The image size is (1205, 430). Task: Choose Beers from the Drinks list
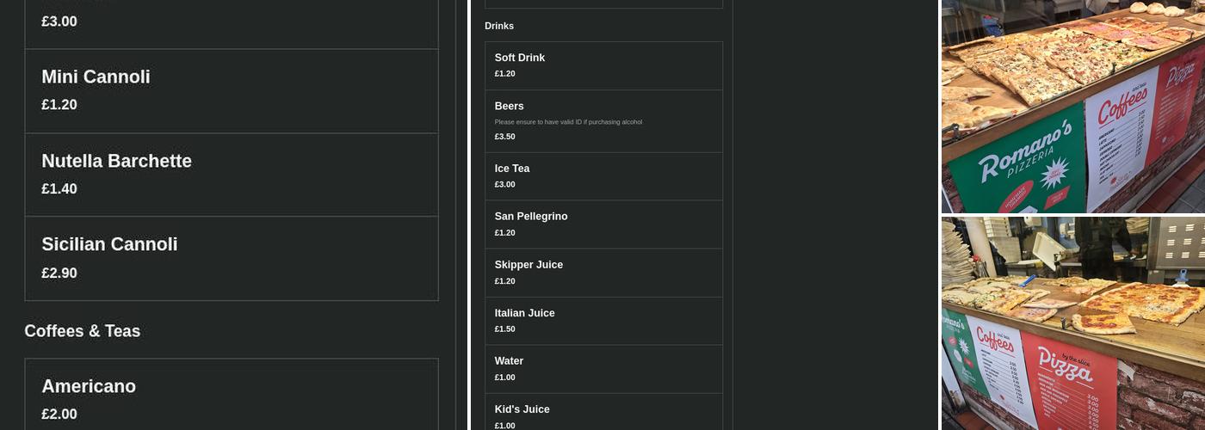[x=603, y=120]
